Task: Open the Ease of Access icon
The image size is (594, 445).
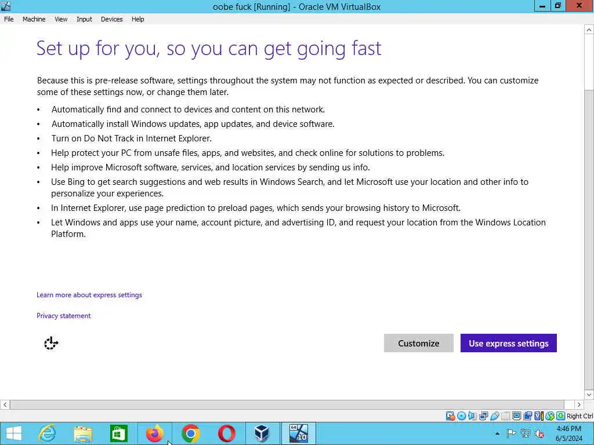Action: [51, 343]
